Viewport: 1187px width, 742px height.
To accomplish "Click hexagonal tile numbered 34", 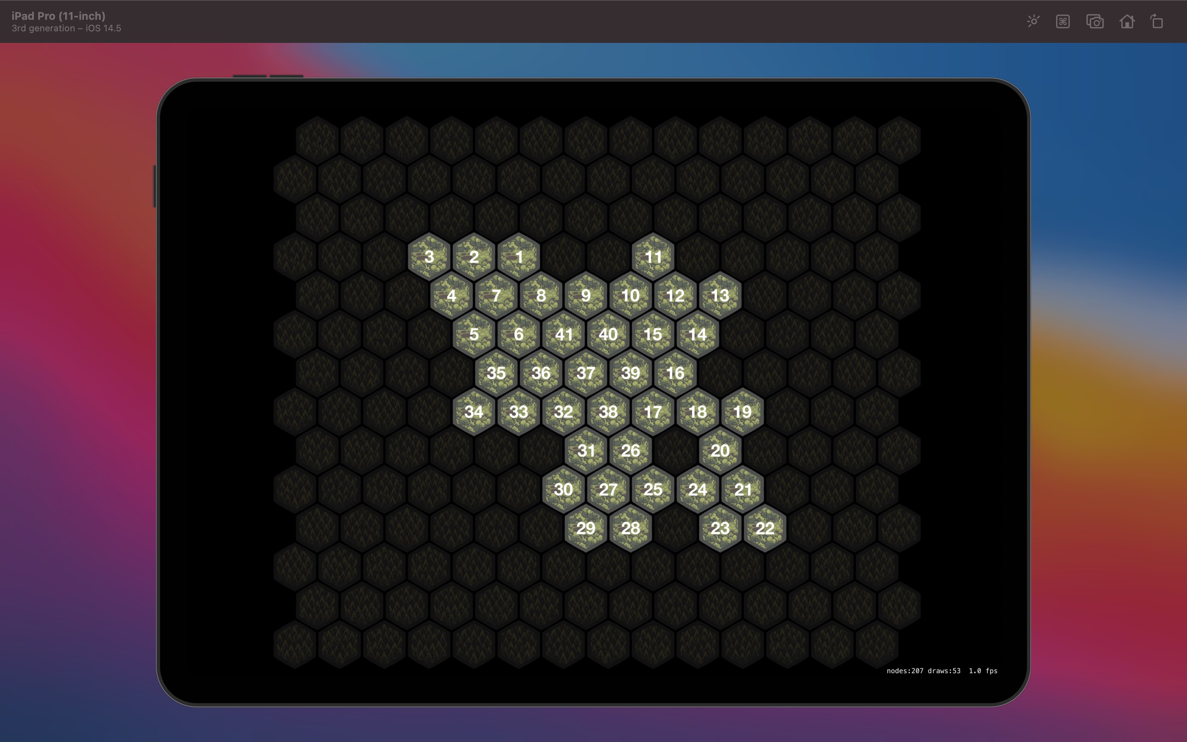I will (x=474, y=411).
